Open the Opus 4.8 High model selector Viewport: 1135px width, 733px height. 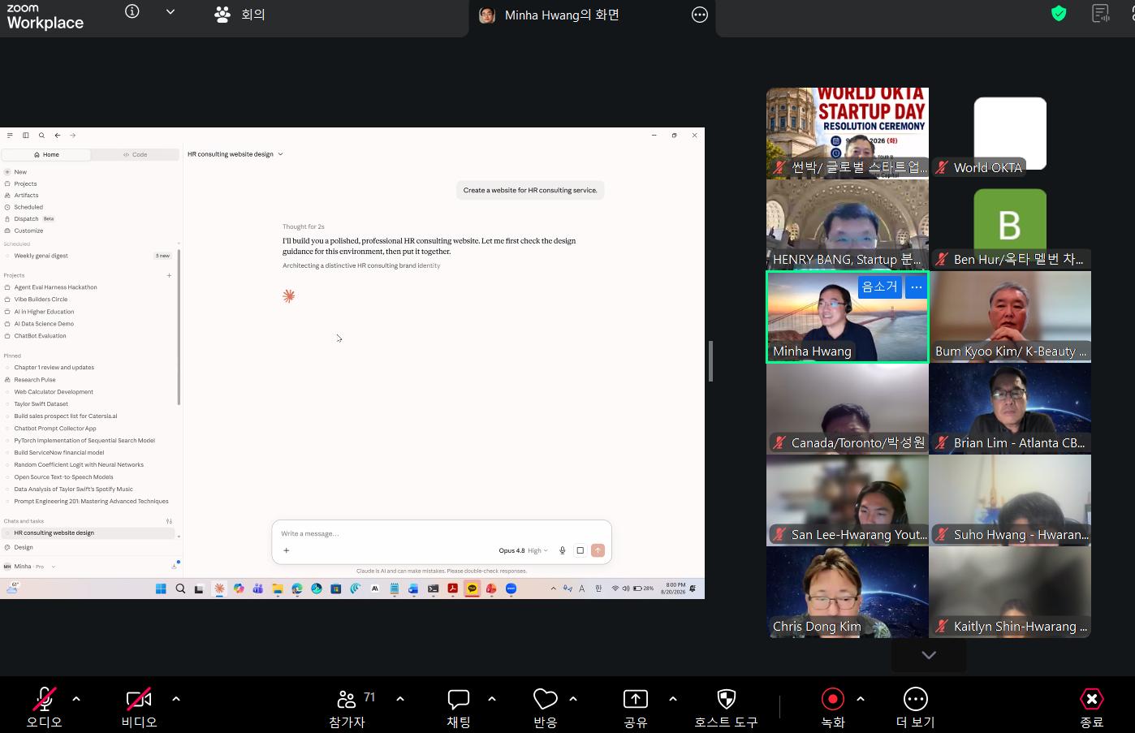(x=523, y=550)
